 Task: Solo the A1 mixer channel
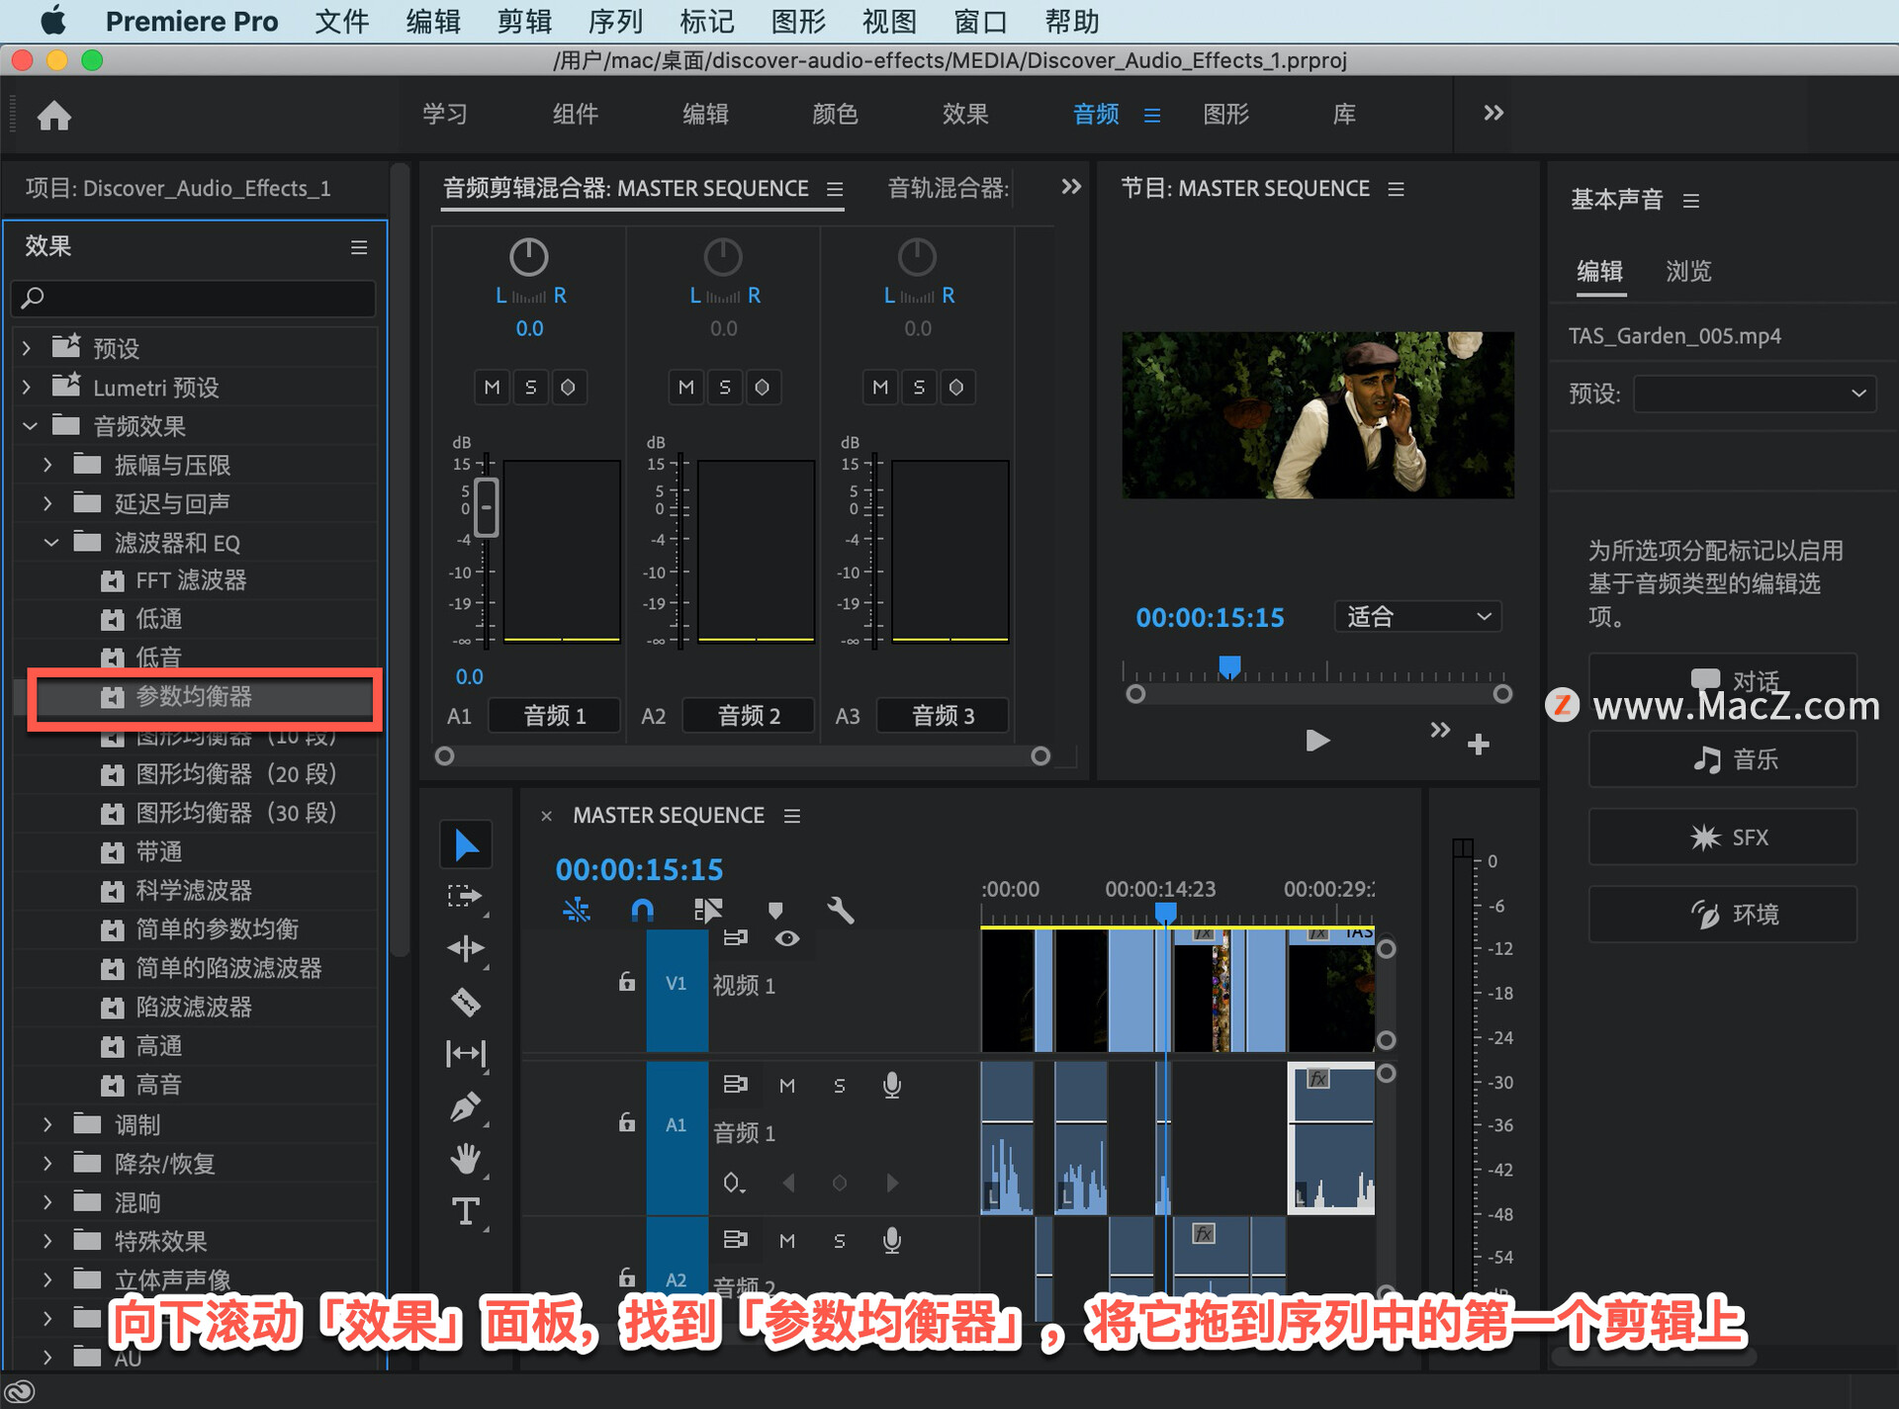click(531, 388)
